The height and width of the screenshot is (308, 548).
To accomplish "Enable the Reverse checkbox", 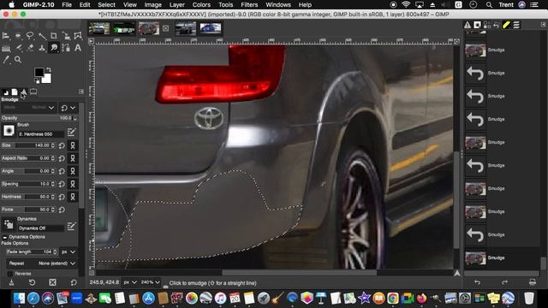I will coord(10,274).
